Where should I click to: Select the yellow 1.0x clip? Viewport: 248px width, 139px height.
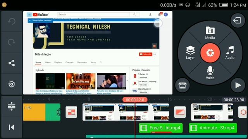coord(34,112)
